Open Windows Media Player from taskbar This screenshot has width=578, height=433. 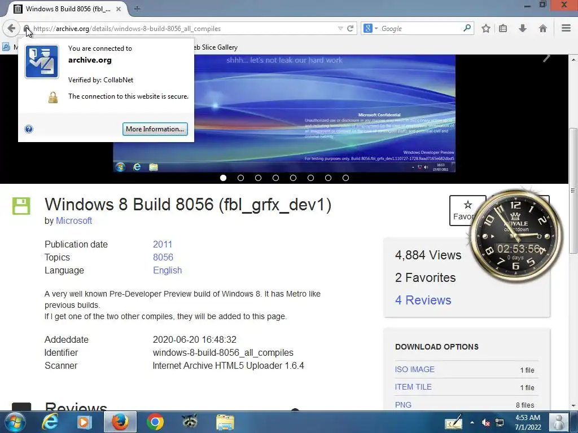click(84, 422)
